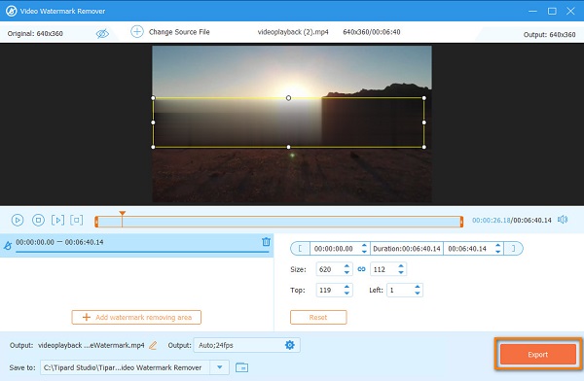The image size is (584, 381).
Task: Click the Change Source File label
Action: [x=179, y=32]
